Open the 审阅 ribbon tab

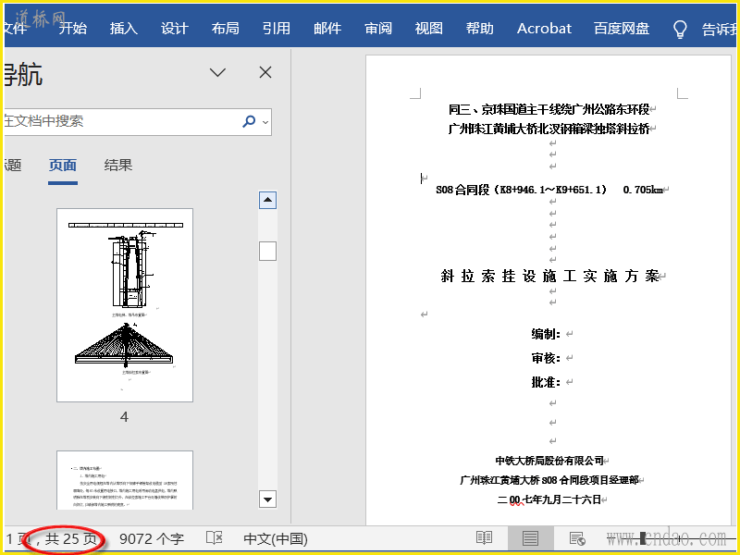click(x=378, y=29)
